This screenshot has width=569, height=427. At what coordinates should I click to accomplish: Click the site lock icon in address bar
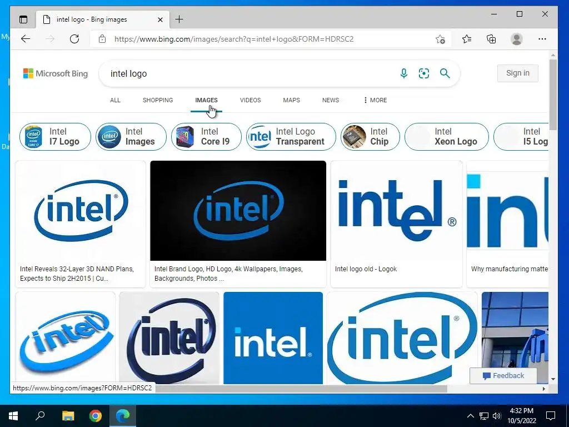click(x=102, y=39)
